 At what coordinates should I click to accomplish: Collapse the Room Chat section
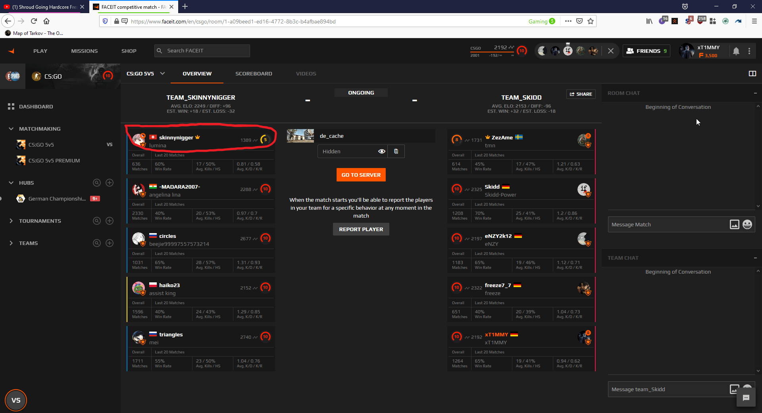755,93
